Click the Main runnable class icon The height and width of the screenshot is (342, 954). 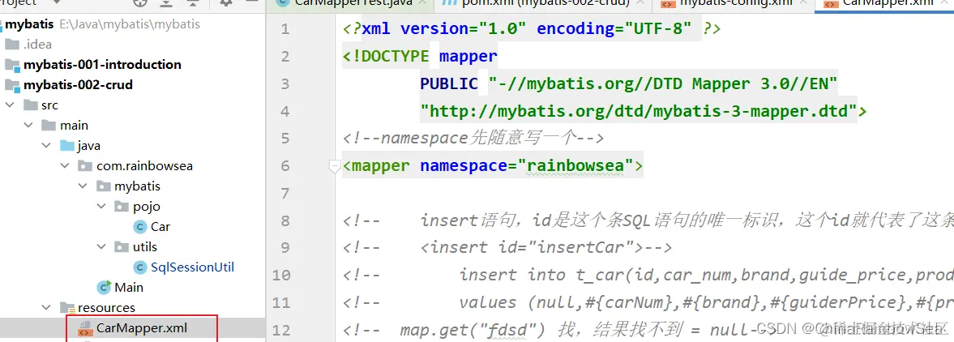(104, 287)
